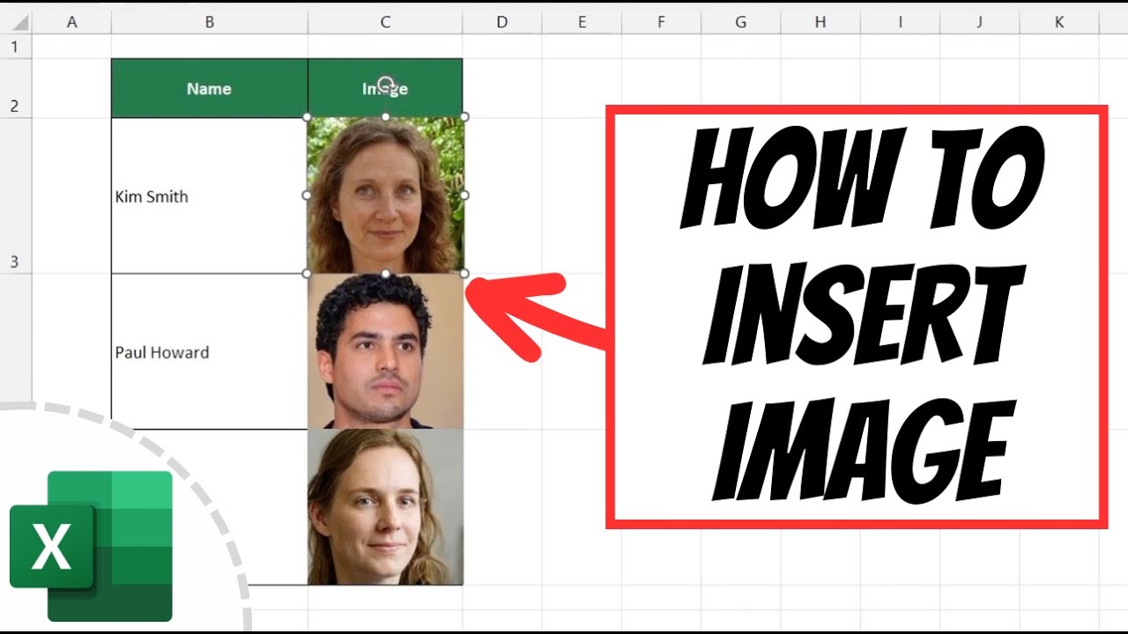This screenshot has width=1128, height=634.
Task: Click bottom-left resize handle of Kim Smith's photo
Action: pyautogui.click(x=307, y=273)
